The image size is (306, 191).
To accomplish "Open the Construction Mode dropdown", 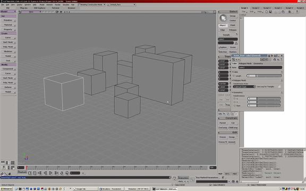I will click(x=92, y=4).
